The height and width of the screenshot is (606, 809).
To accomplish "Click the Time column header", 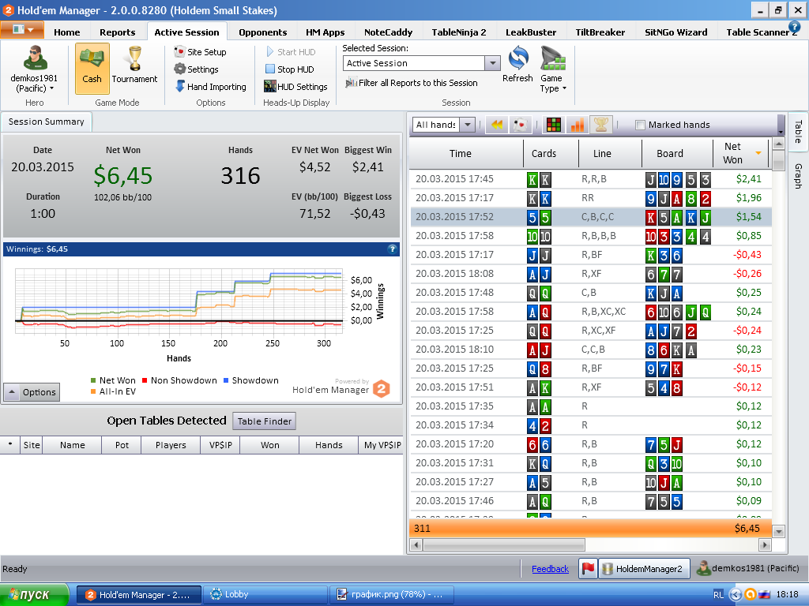I will pos(466,154).
